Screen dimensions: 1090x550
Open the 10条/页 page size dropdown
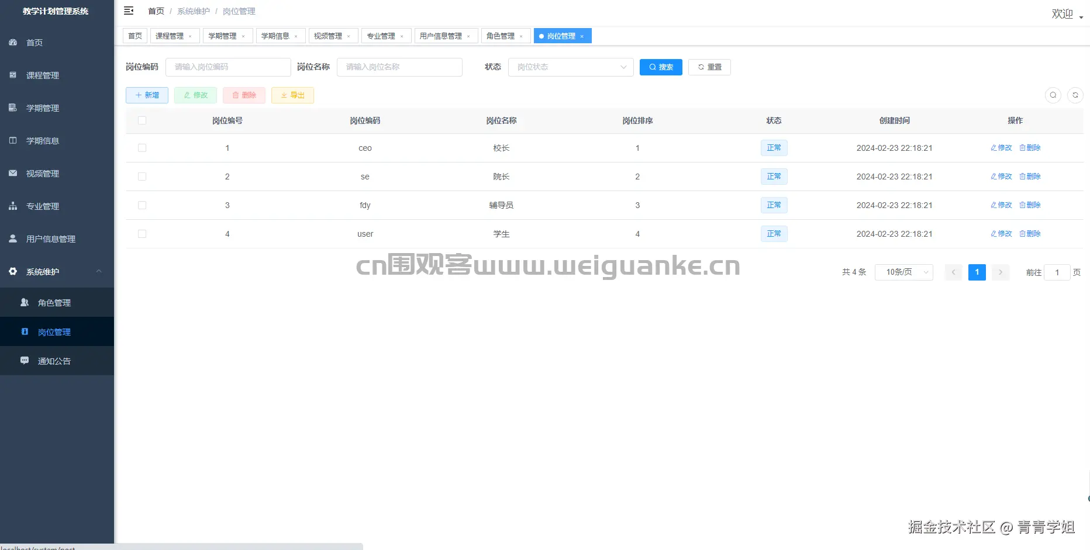(x=903, y=272)
